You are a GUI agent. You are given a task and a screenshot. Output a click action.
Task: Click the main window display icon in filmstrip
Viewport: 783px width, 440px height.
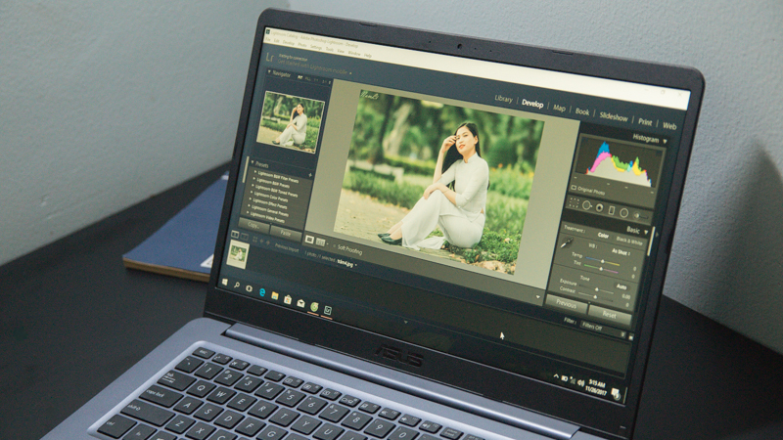(x=235, y=235)
